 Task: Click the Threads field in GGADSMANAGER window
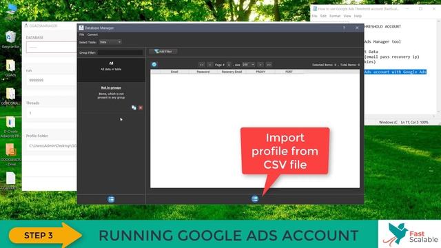point(52,113)
